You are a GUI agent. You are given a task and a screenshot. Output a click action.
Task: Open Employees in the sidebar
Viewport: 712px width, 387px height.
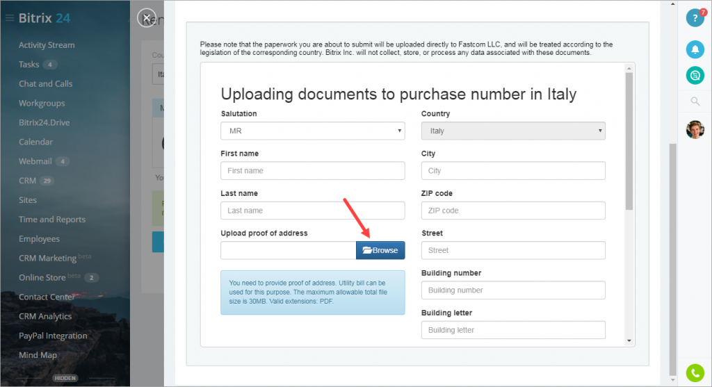click(x=39, y=238)
